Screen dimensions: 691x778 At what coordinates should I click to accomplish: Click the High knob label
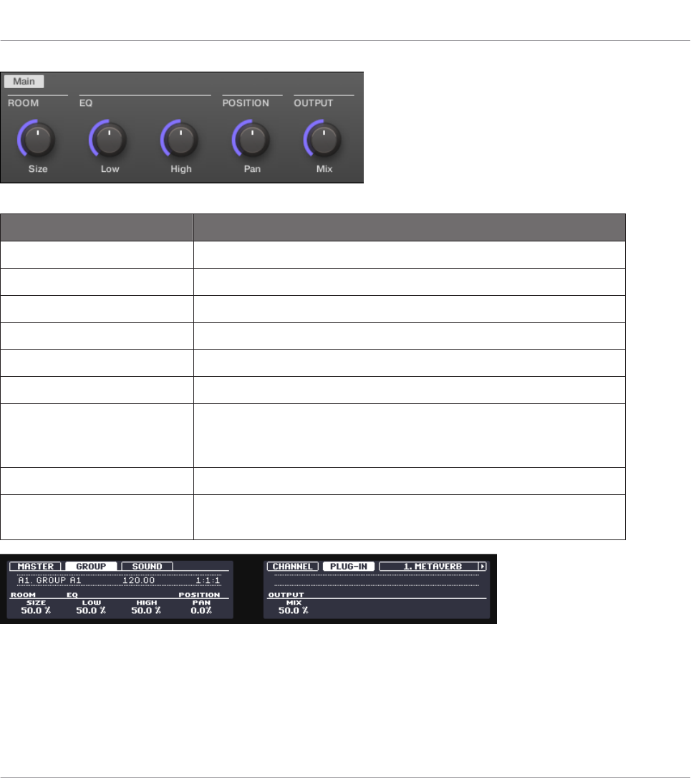[x=181, y=168]
